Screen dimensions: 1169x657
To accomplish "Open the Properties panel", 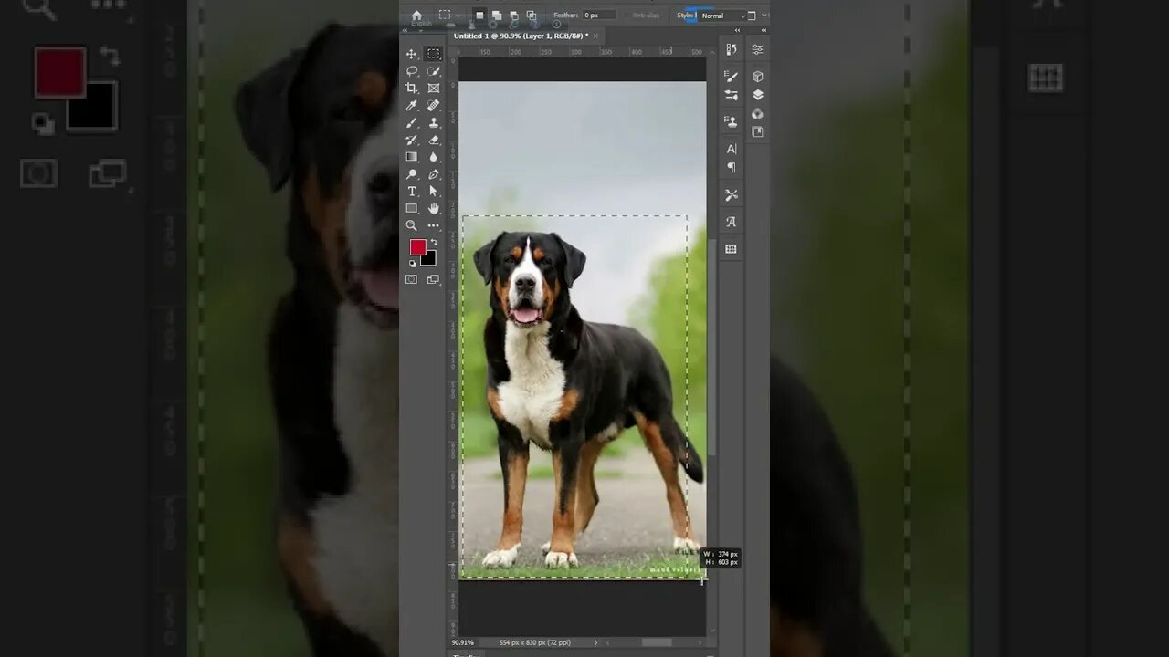I will (757, 49).
